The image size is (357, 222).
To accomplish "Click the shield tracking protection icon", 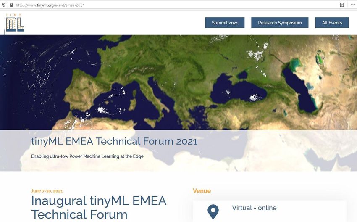I will pyautogui.click(x=4, y=5).
